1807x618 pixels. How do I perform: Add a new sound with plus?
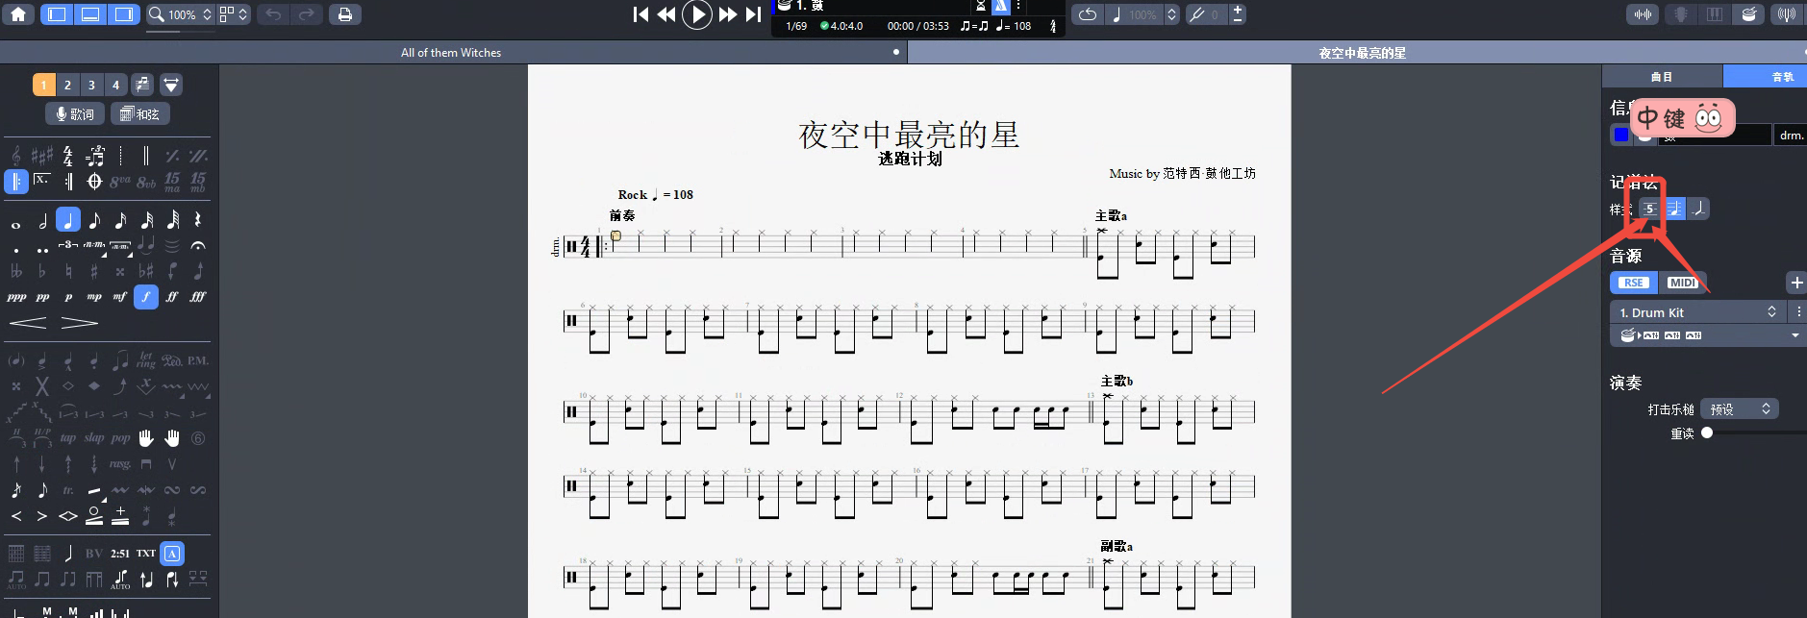1796,283
